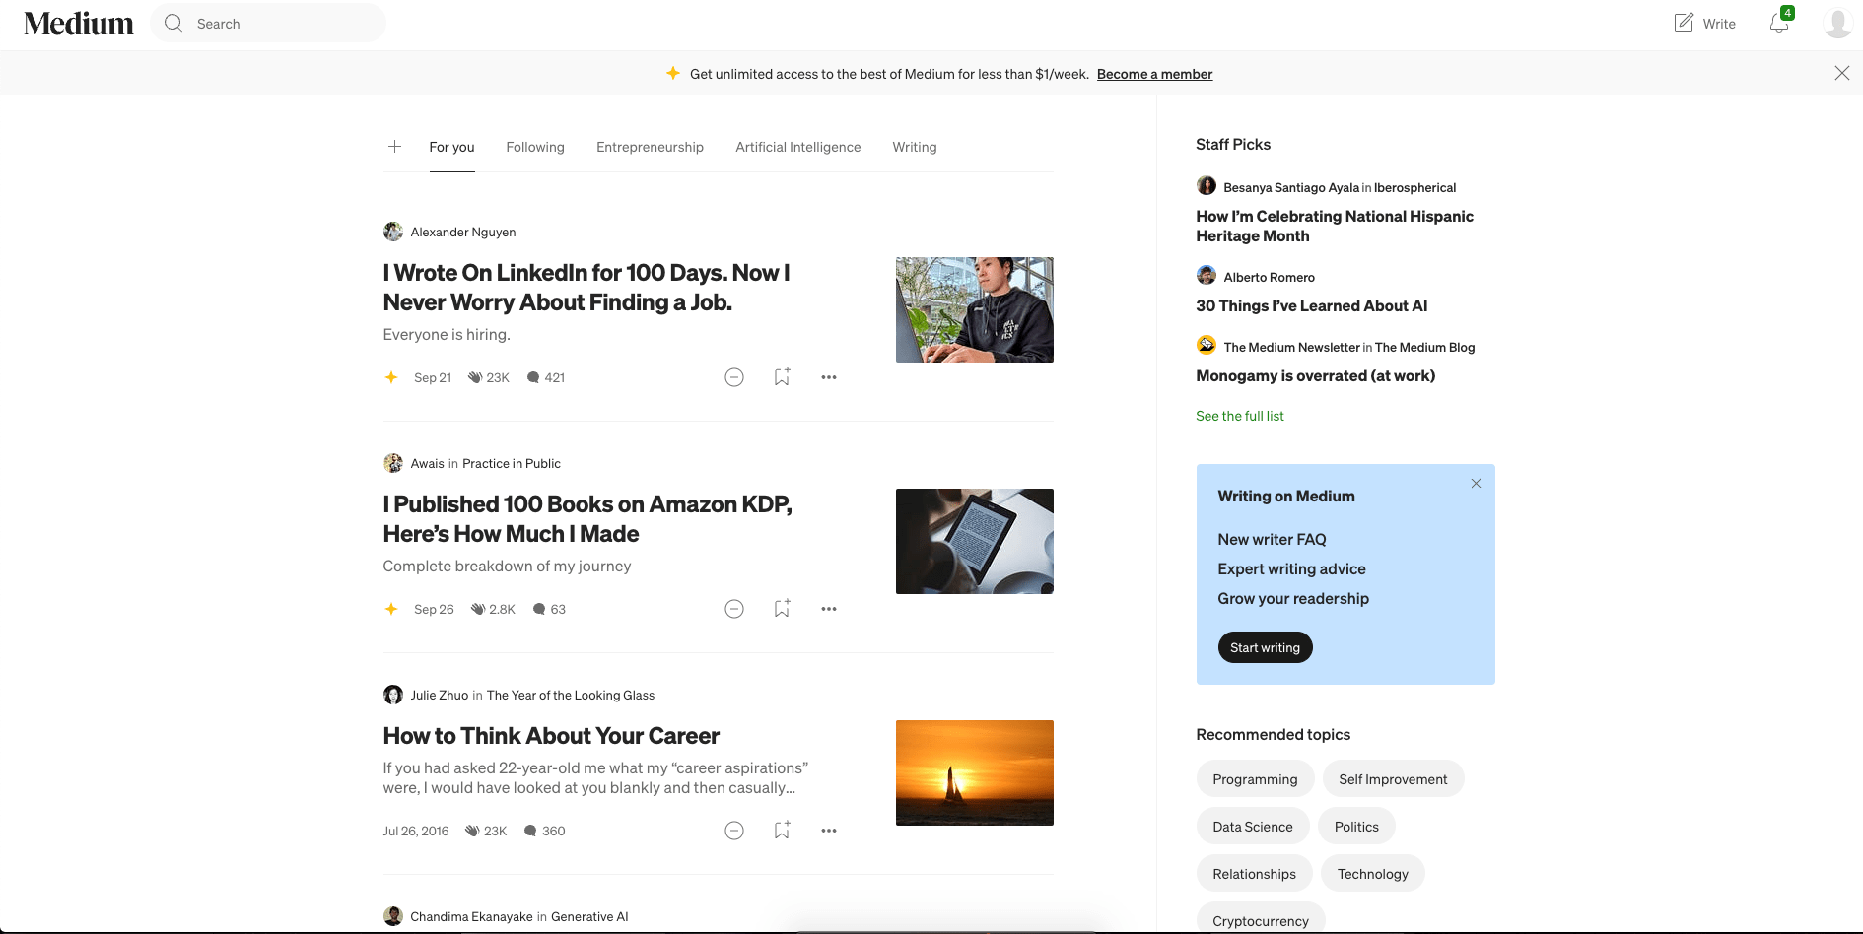The image size is (1863, 934).
Task: Open New writer FAQ link
Action: (1272, 539)
